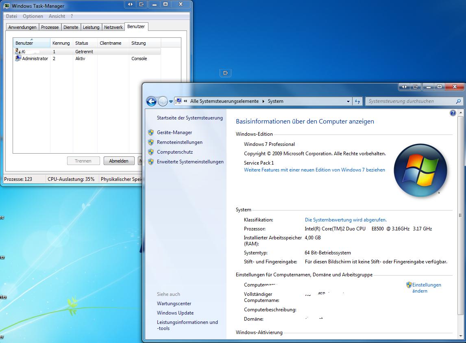Screen dimensions: 466x343
Task: Click the blue Back arrow in System window
Action: 151,101
